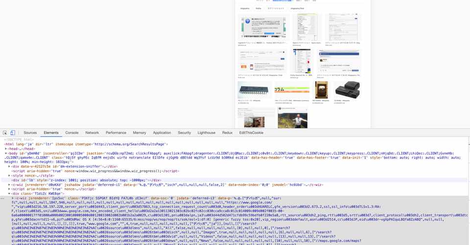Switch to the Network tab
Screen dimensions: 470x245
tap(92, 133)
